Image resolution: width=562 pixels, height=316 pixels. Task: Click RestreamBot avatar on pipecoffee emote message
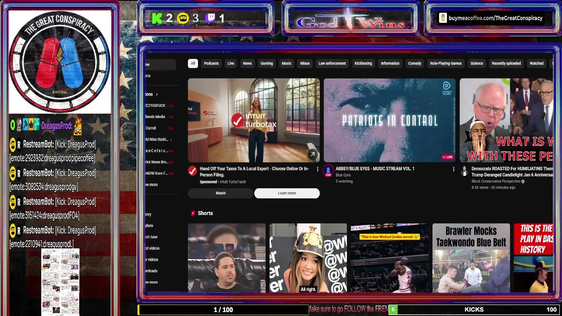(13, 144)
